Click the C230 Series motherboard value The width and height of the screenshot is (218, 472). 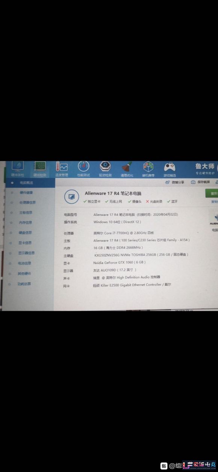(142, 240)
